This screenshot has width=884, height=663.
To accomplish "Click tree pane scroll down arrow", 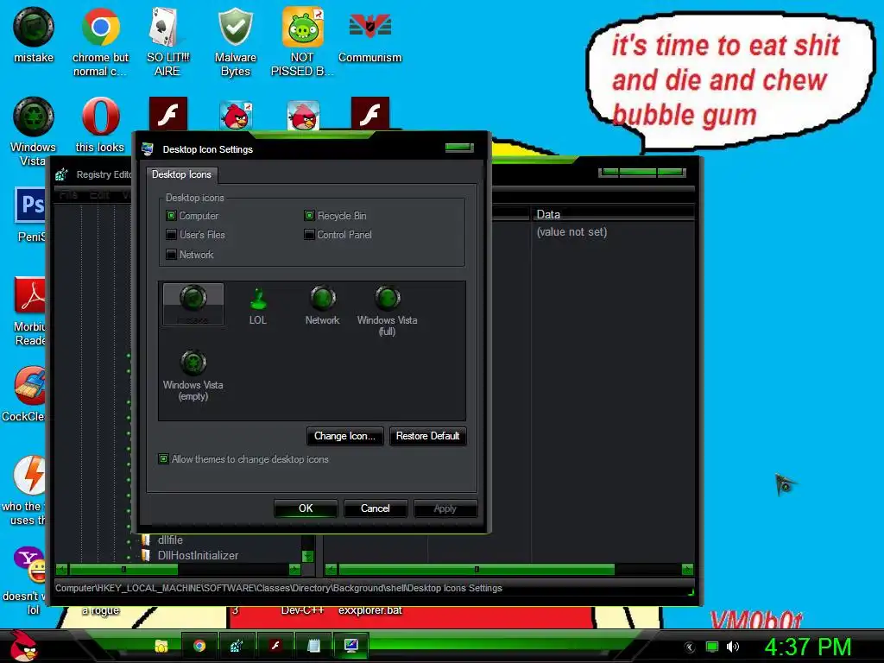I will point(308,557).
